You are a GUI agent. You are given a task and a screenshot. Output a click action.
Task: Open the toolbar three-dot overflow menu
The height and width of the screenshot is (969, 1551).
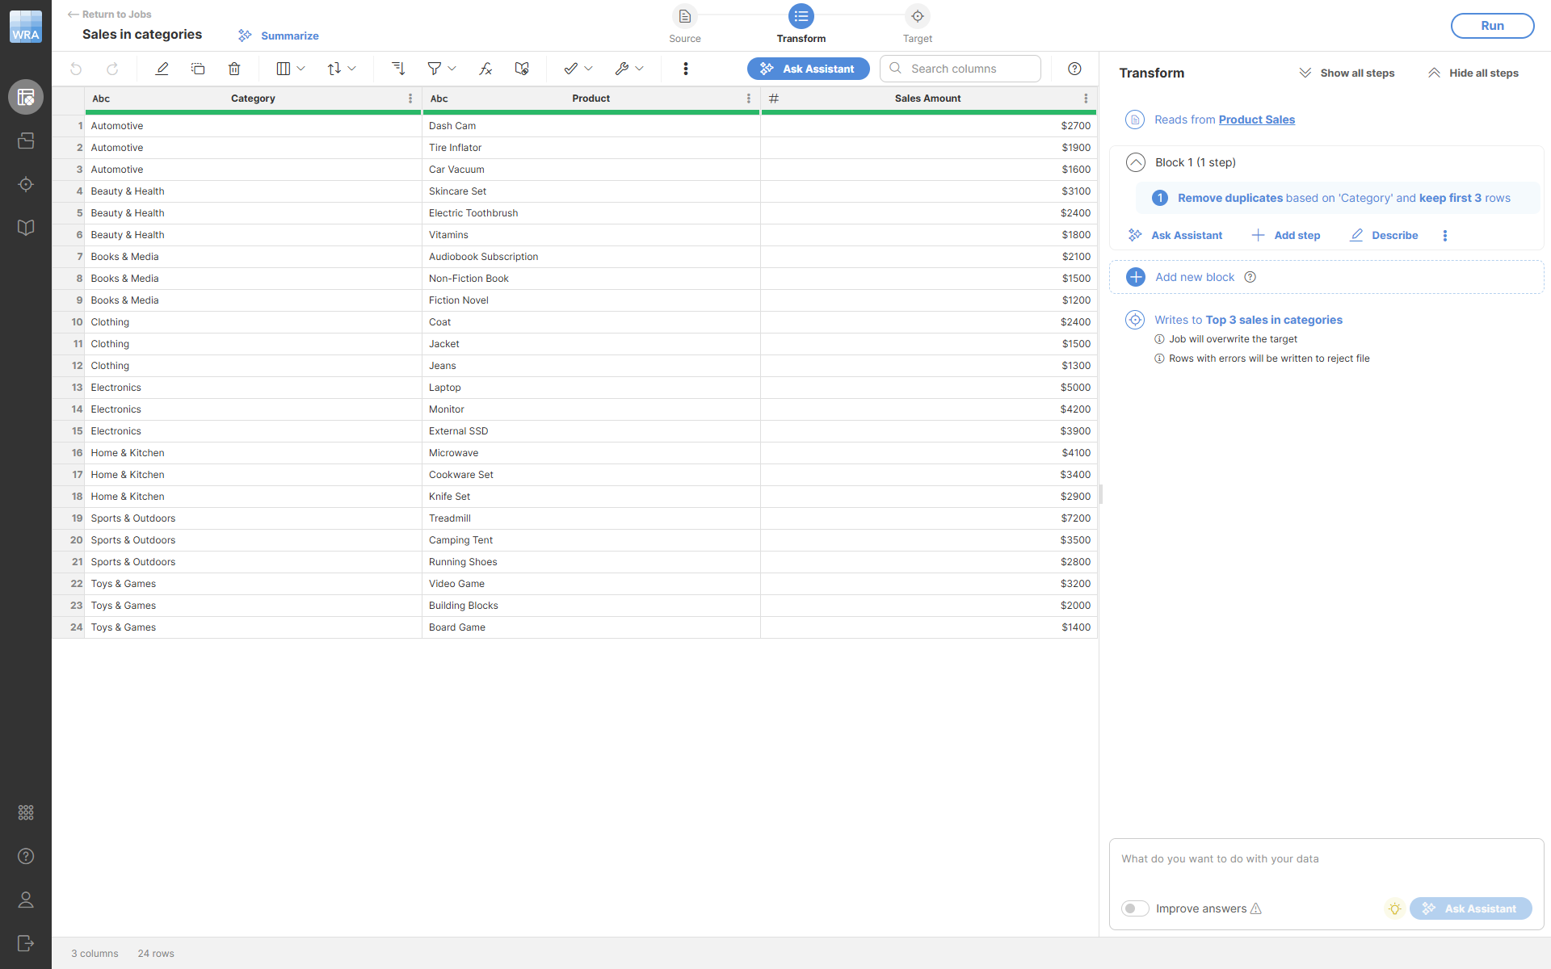coord(686,69)
